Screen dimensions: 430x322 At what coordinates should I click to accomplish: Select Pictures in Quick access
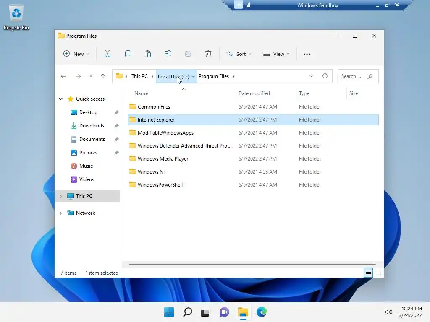tap(88, 153)
